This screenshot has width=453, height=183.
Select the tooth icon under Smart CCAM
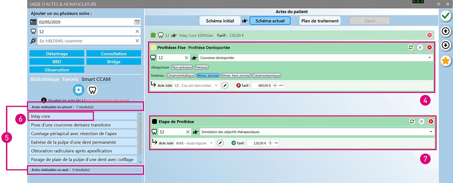point(92,90)
